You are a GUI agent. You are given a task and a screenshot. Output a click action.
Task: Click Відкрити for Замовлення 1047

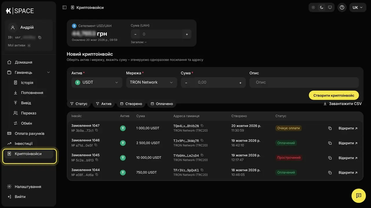(x=348, y=128)
